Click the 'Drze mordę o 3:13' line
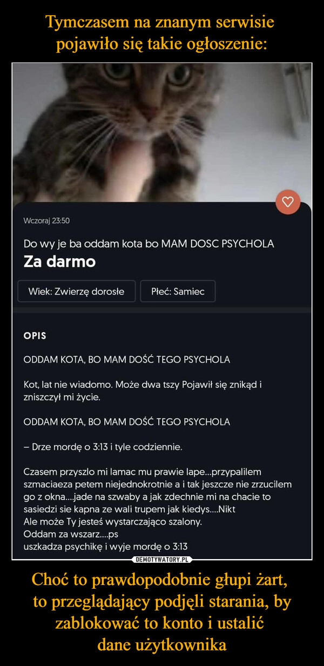The image size is (324, 666). 103,448
